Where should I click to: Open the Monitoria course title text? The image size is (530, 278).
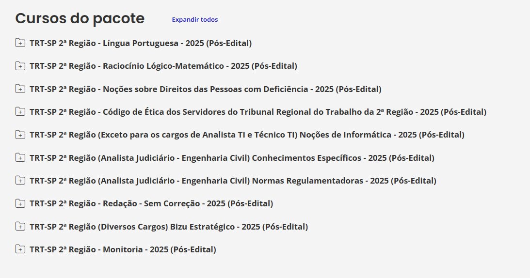[123, 249]
